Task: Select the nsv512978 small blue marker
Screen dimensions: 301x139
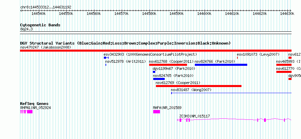Action: tap(106, 65)
